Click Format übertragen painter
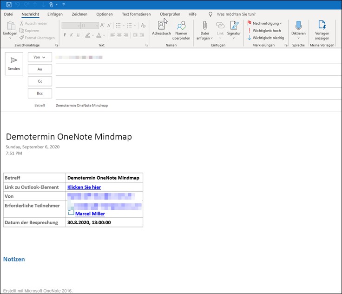Screen dimensions: 342x294 [37, 38]
